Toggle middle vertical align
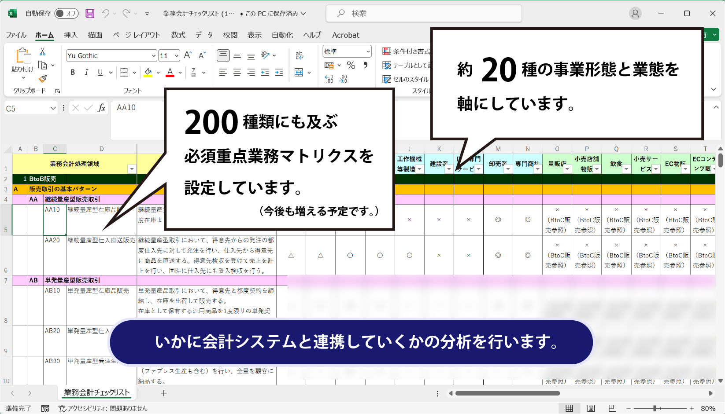The image size is (725, 414). (x=237, y=55)
